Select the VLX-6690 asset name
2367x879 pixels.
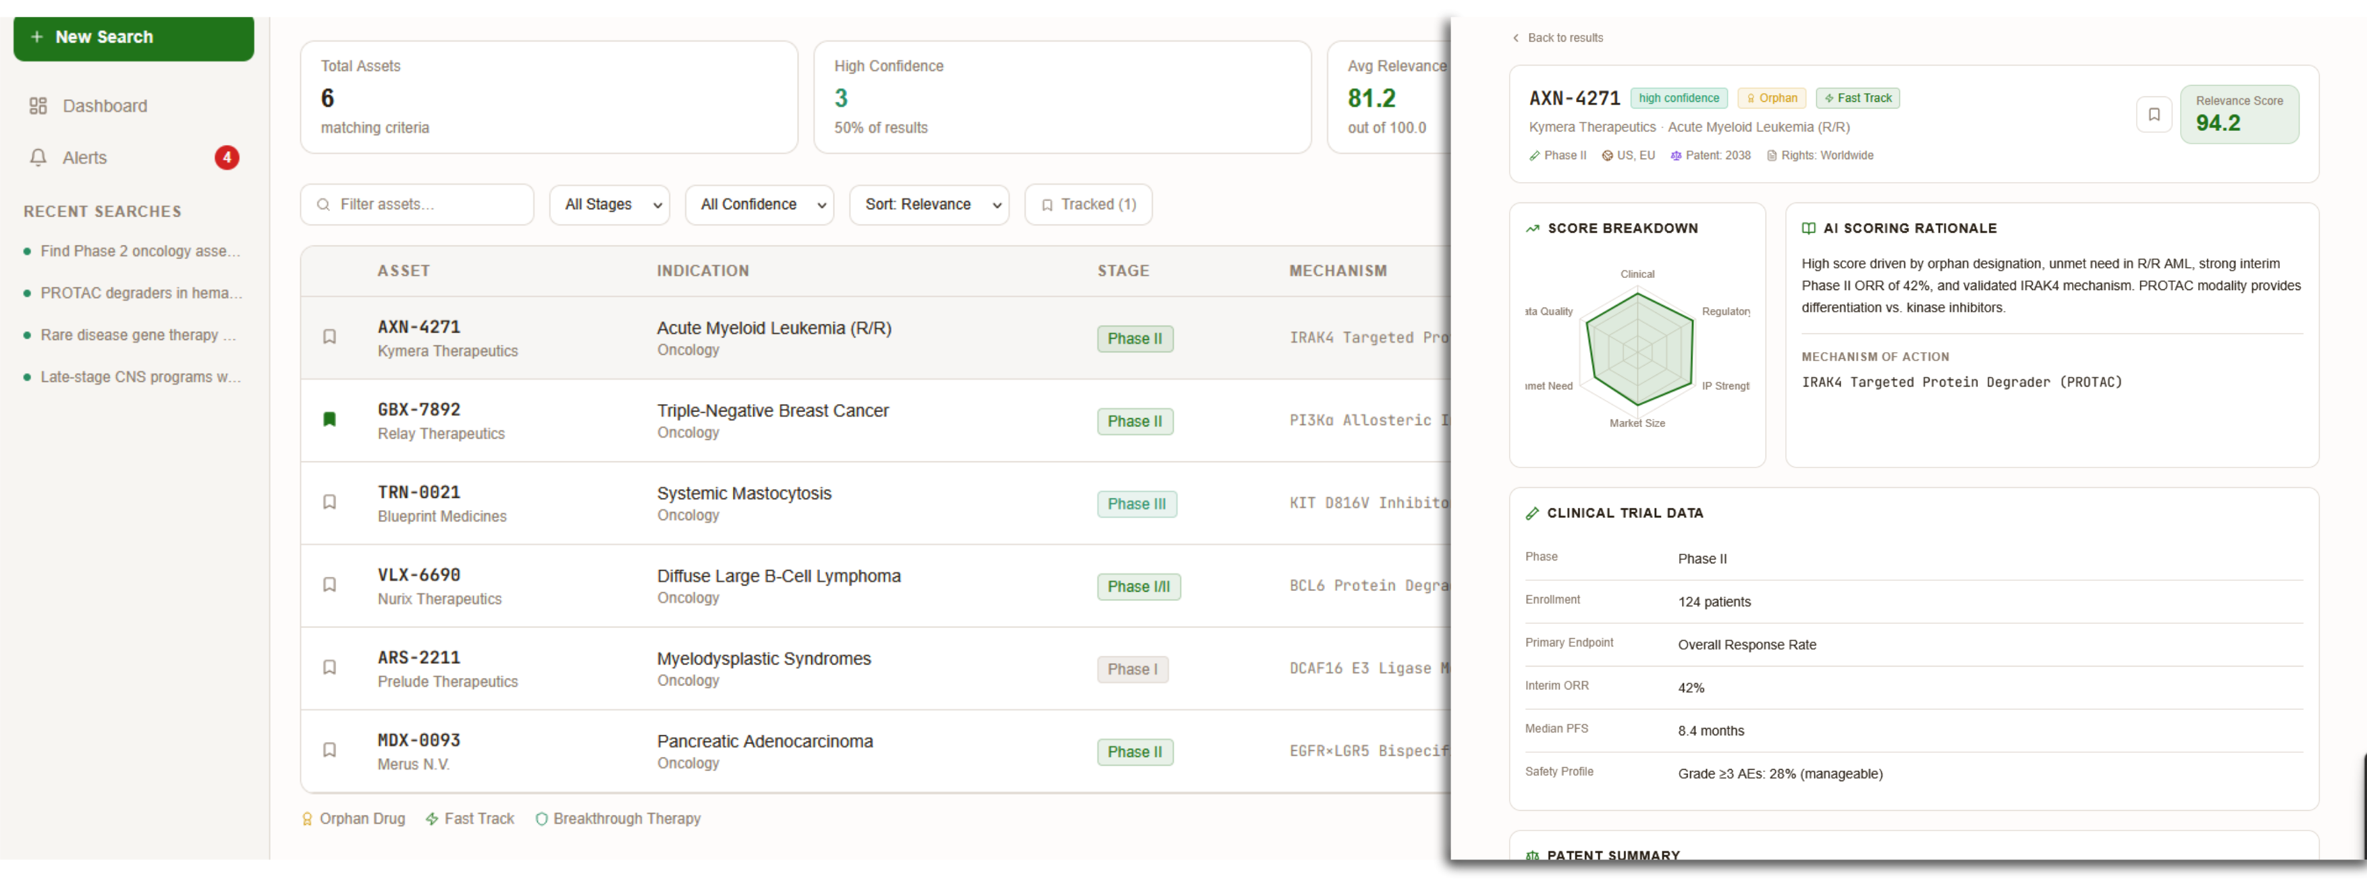pos(419,575)
